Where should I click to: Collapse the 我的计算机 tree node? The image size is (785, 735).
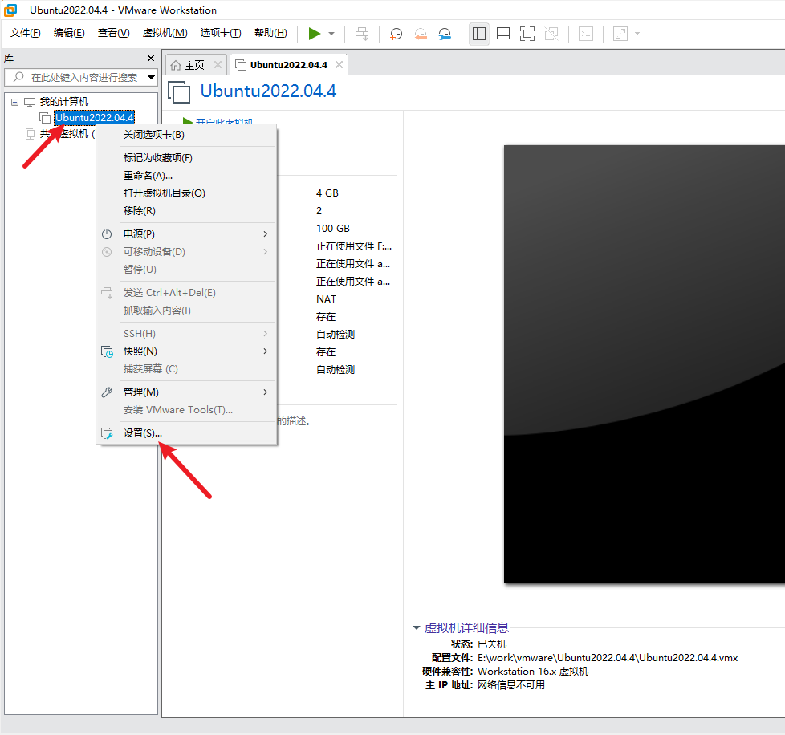[15, 102]
